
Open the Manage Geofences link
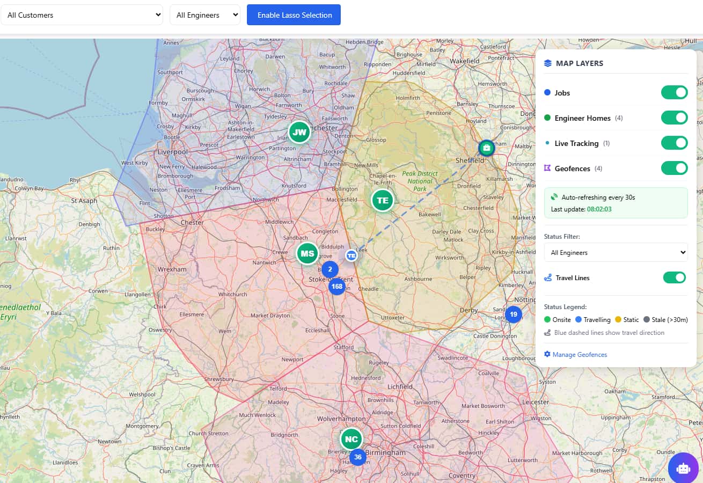(580, 355)
